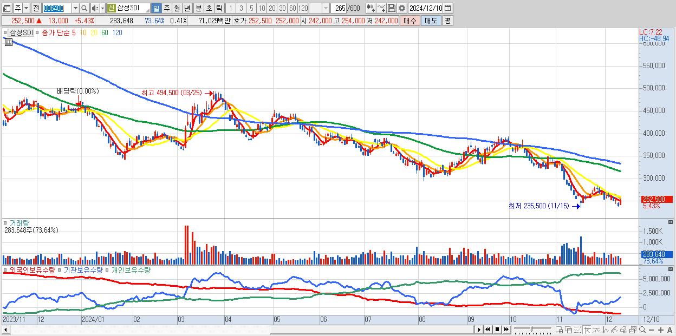Click the 개인보유수량 legend color marker
Screen dimensions: 676x336
[108, 269]
